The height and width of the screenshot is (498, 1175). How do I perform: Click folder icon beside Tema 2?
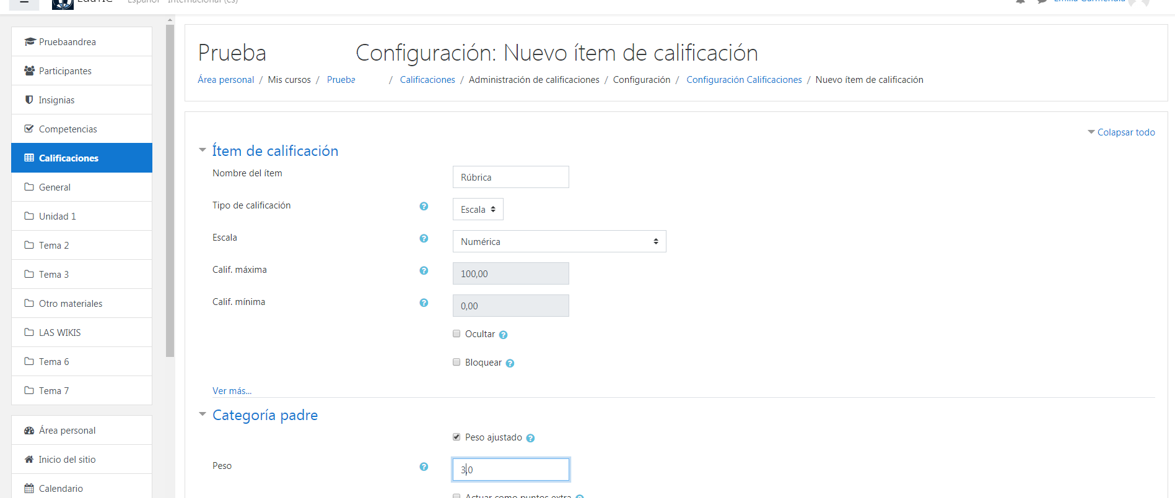point(29,245)
